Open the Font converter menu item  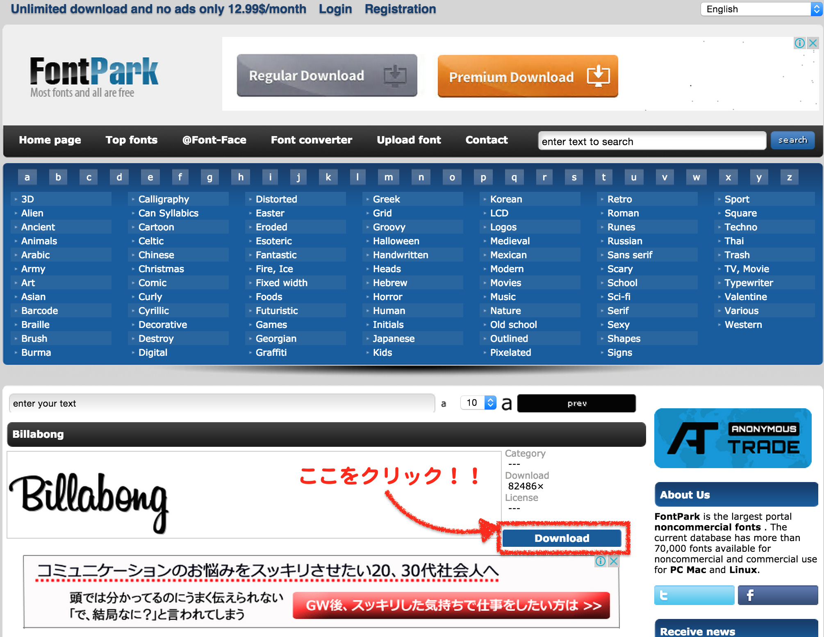click(x=312, y=140)
